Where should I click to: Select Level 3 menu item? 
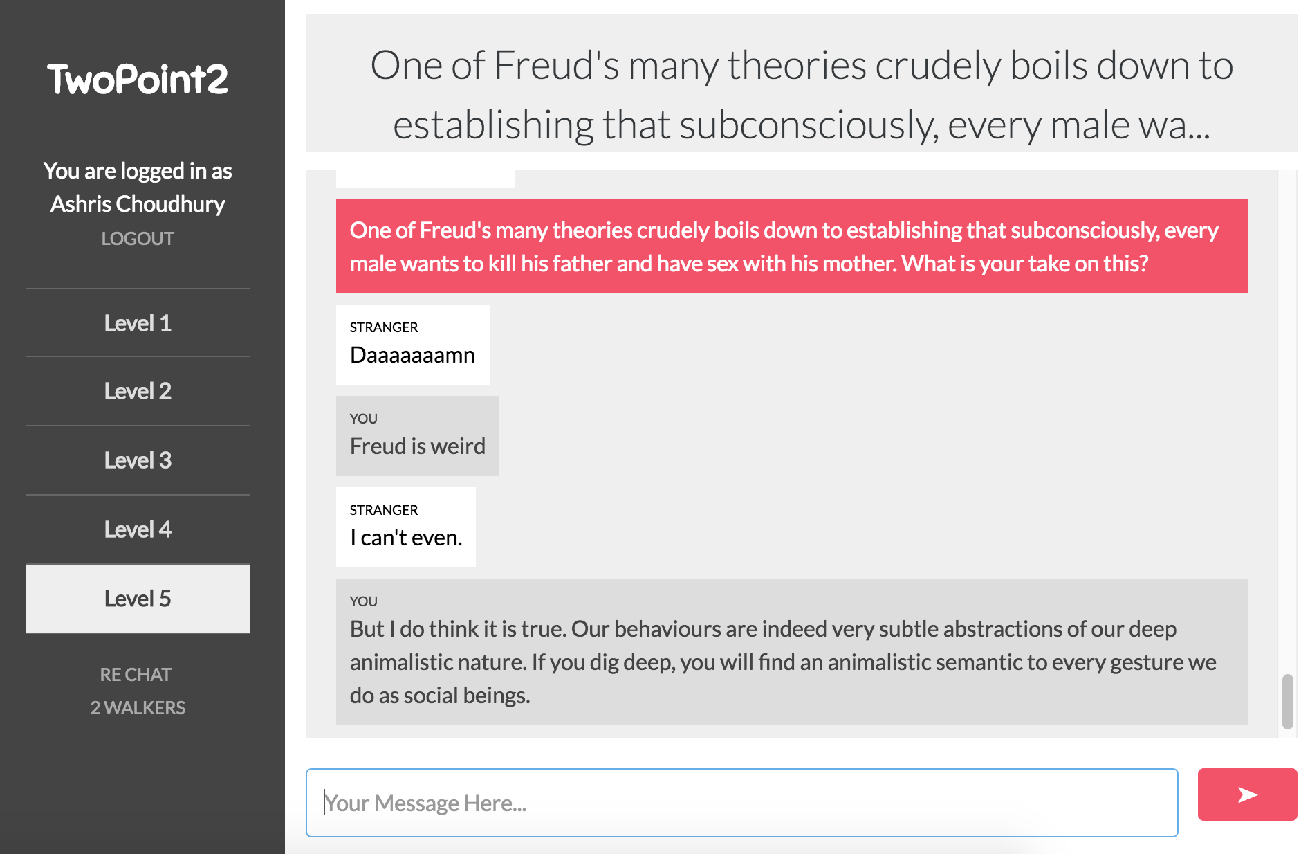[x=138, y=460]
